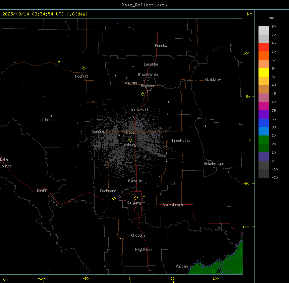Image resolution: width=289 pixels, height=283 pixels.
Task: Click the Blackfalds label
Action: pos(148,75)
